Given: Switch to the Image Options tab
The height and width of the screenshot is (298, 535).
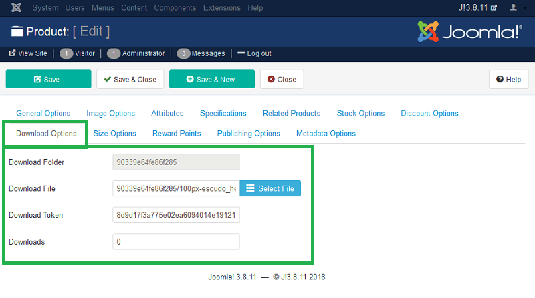Looking at the screenshot, I should 110,114.
